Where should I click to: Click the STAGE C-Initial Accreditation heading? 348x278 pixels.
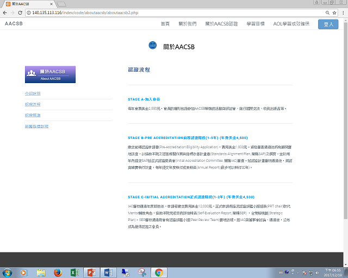pos(191,197)
